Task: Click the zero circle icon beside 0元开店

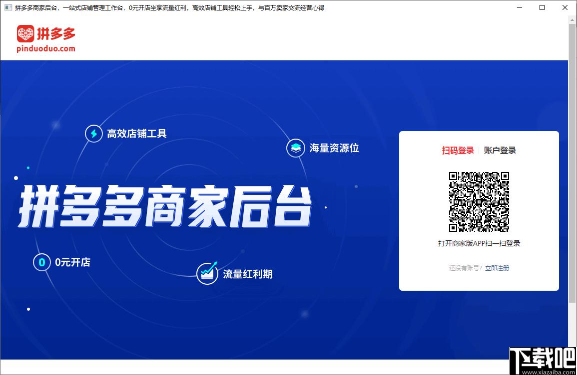Action: (x=42, y=262)
